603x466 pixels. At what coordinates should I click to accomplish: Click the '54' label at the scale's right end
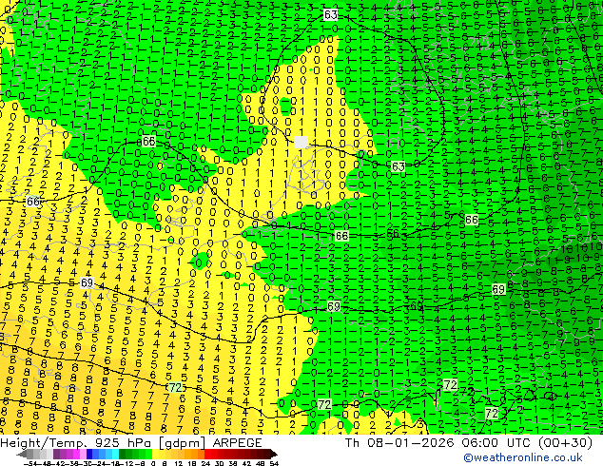274,463
